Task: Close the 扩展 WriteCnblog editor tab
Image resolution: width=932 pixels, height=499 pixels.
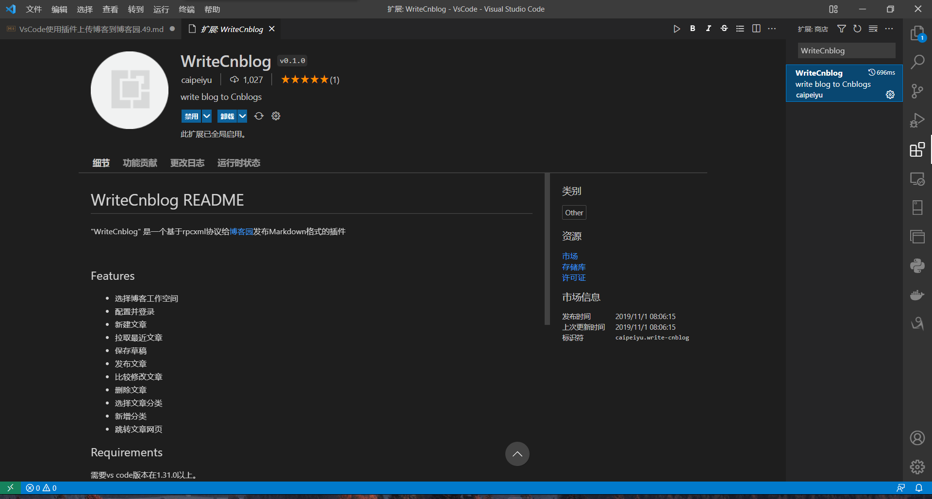Action: coord(272,29)
